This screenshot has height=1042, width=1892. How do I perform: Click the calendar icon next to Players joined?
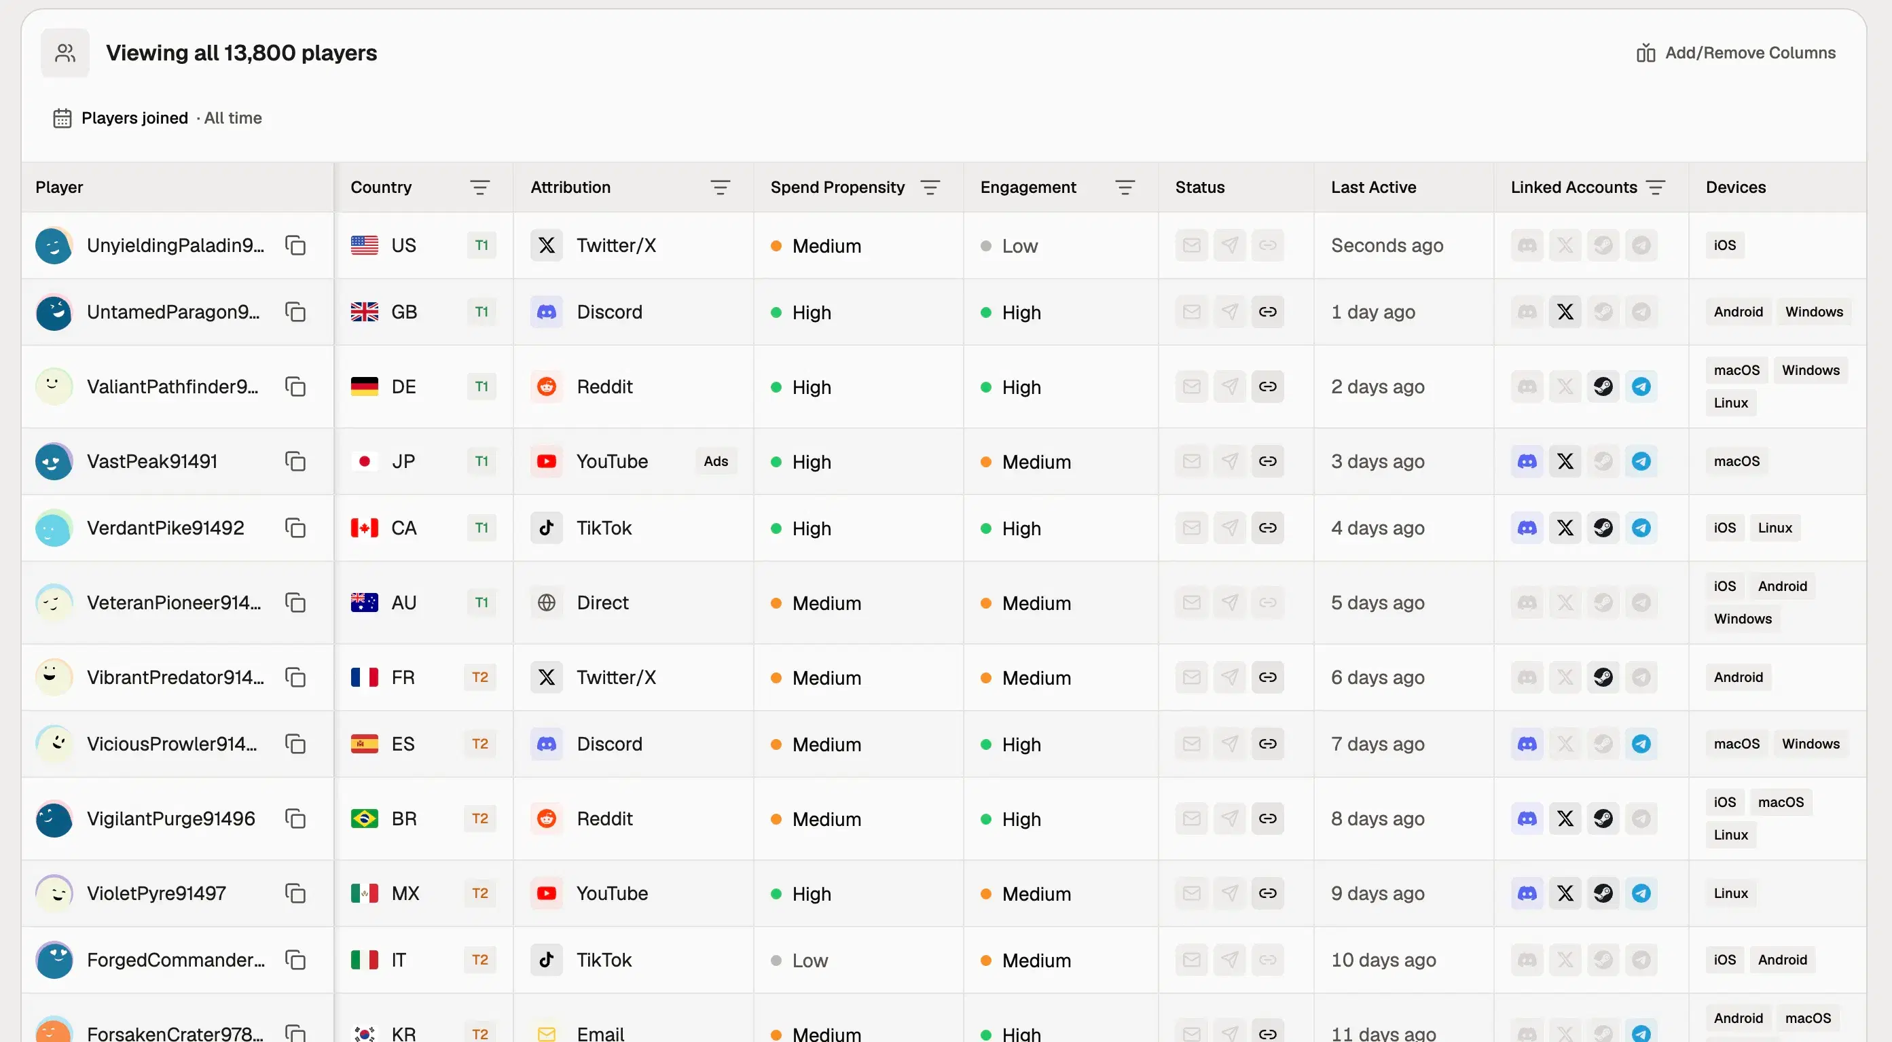pyautogui.click(x=62, y=118)
